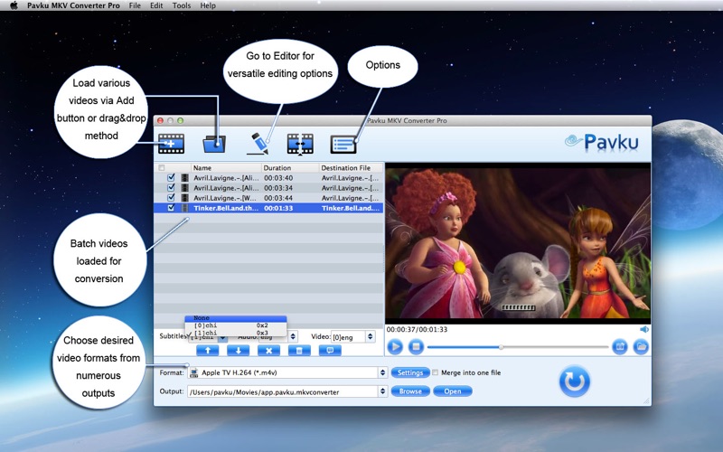Click the Browse button
Image resolution: width=723 pixels, height=452 pixels.
[410, 391]
